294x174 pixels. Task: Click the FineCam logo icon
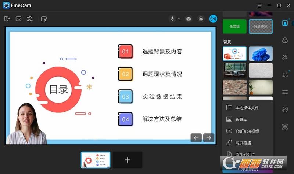tap(6, 5)
